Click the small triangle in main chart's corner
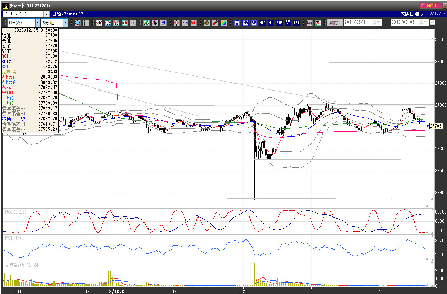 pos(427,205)
